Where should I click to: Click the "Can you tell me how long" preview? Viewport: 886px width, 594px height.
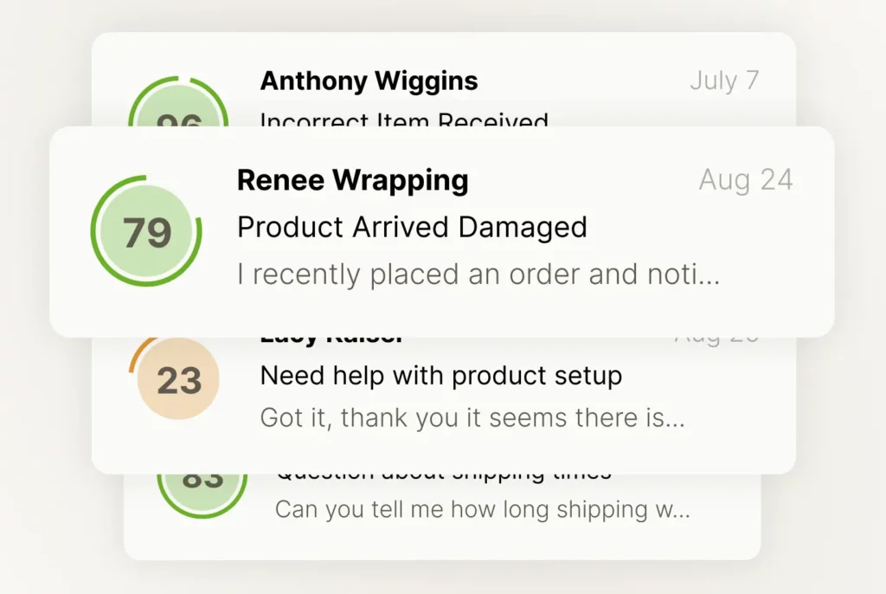[482, 509]
